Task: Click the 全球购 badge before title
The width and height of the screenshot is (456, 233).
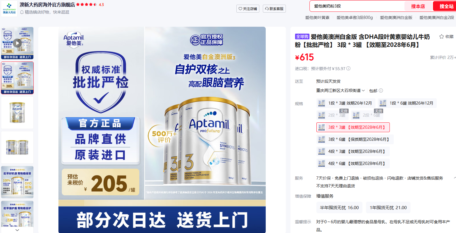Action: click(x=302, y=36)
